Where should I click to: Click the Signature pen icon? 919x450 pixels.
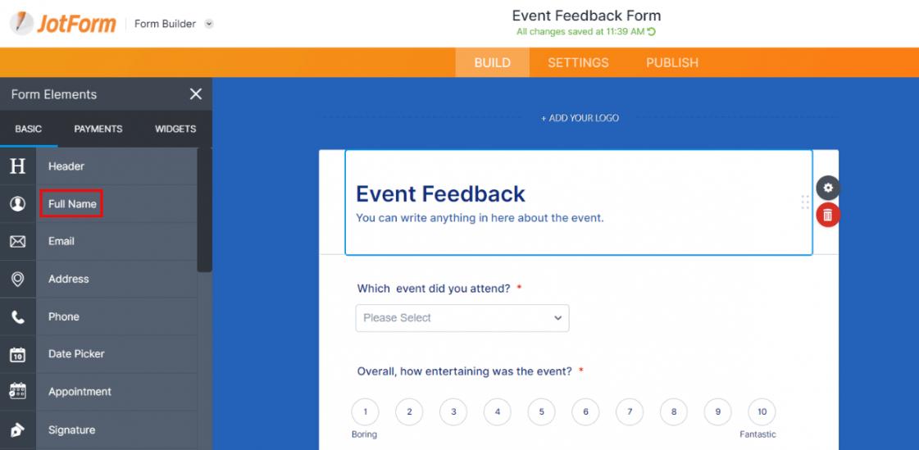click(x=17, y=430)
